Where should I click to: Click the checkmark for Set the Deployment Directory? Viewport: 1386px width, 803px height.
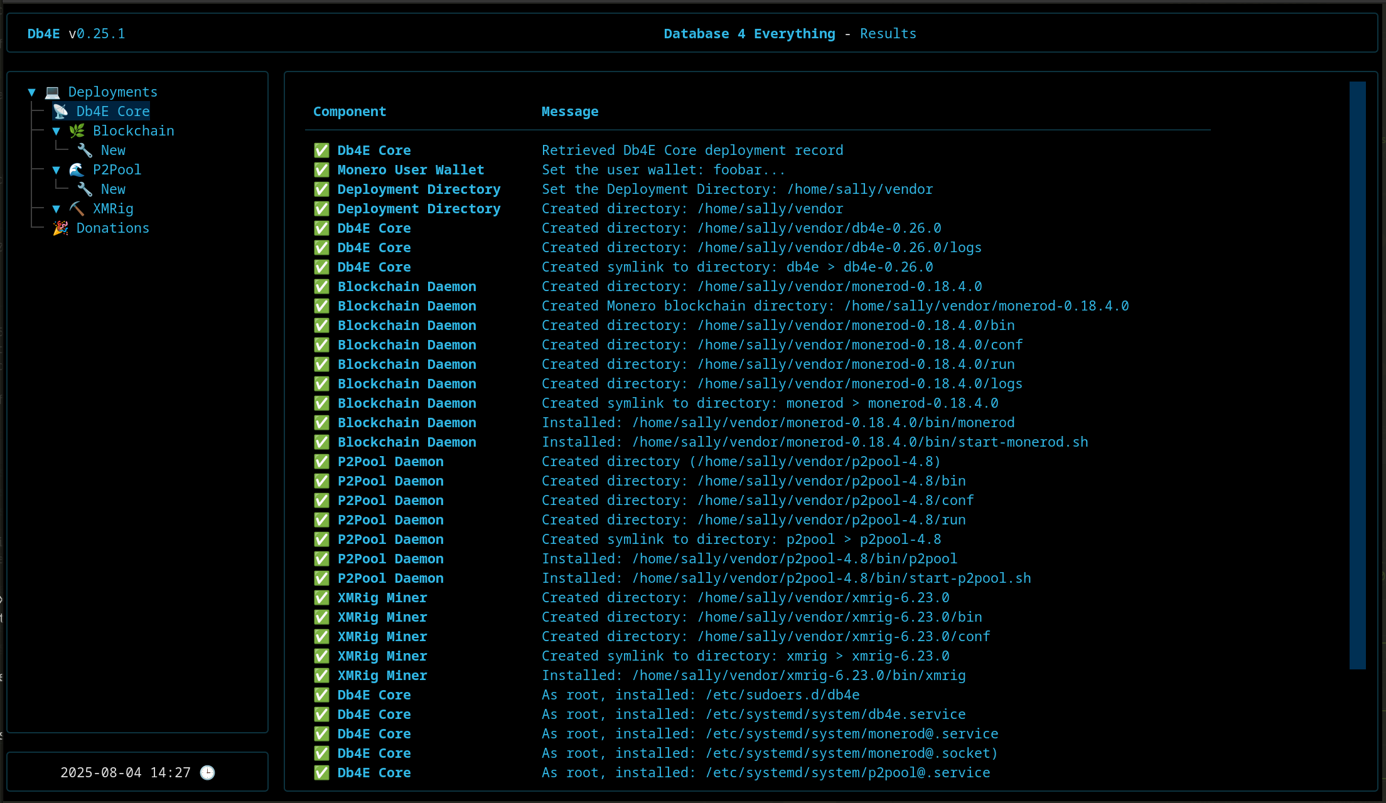click(x=321, y=189)
